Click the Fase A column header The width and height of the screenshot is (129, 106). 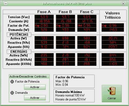click(x=44, y=12)
